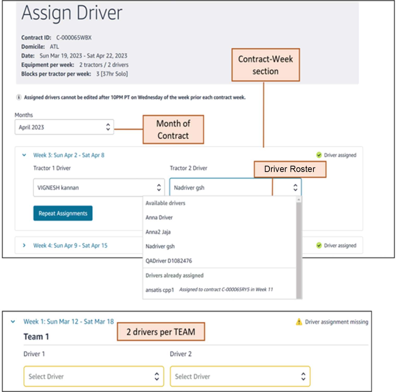396x392 pixels.
Task: Collapse the Week 3 section chevron
Action: pos(24,155)
